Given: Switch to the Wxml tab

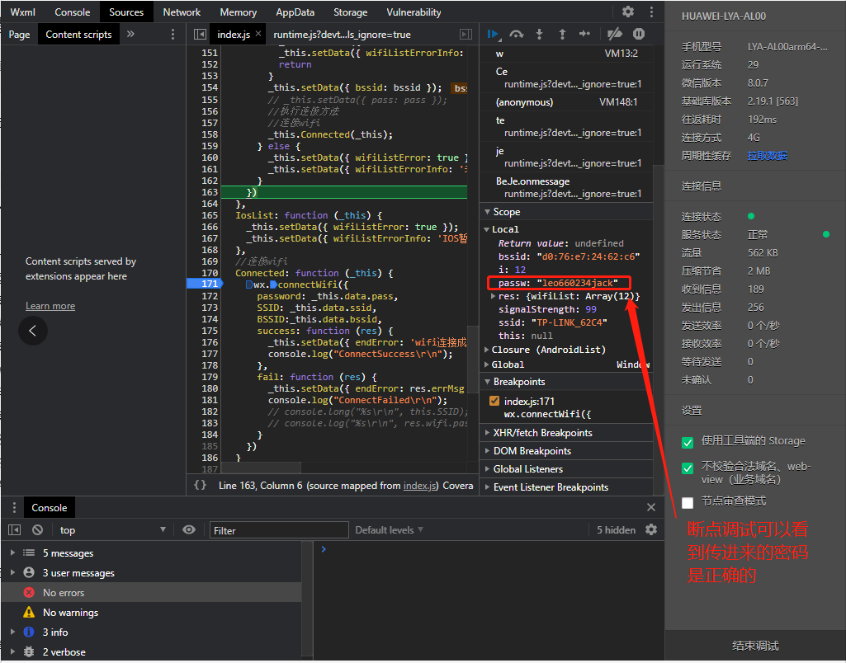Looking at the screenshot, I should click(22, 12).
